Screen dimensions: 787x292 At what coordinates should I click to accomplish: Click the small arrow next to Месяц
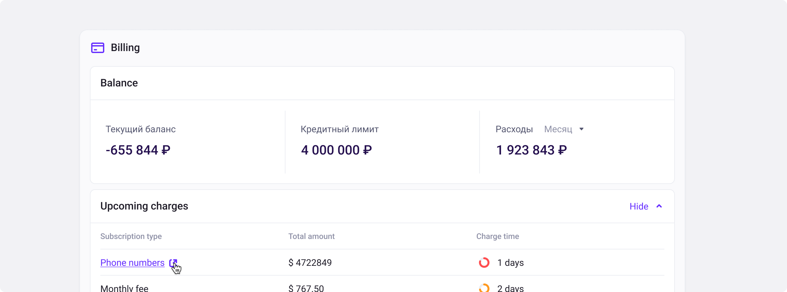(581, 129)
